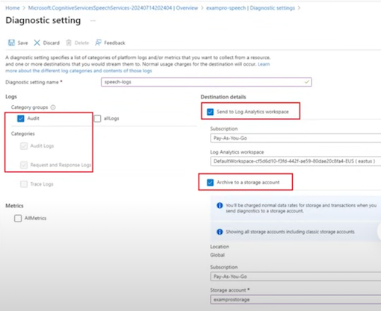Click the info icon about storage data rates

[x=220, y=206]
